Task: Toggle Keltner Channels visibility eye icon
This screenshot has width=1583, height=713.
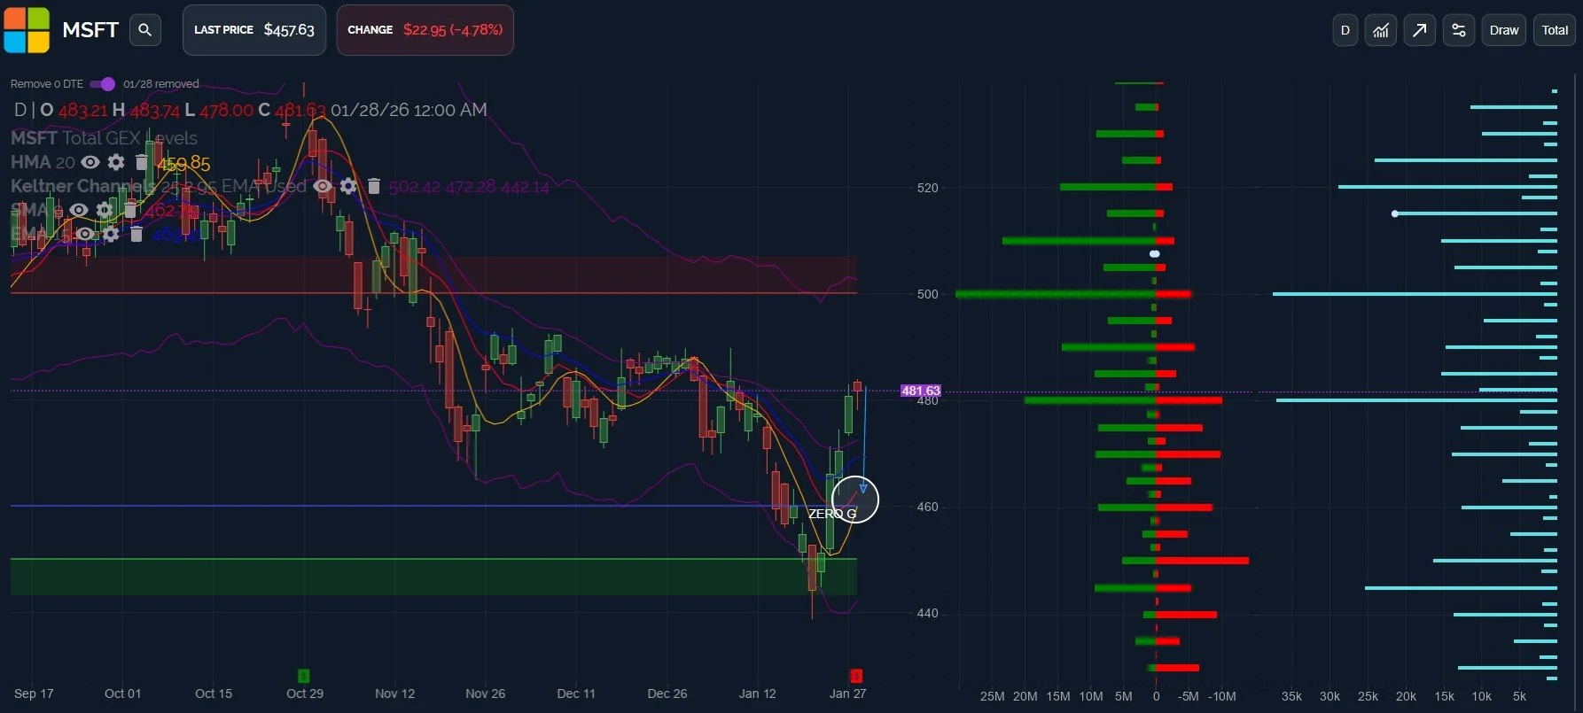Action: tap(324, 186)
